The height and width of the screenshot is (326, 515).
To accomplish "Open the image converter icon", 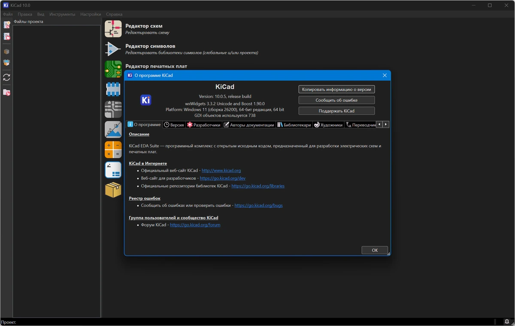I will (x=113, y=130).
